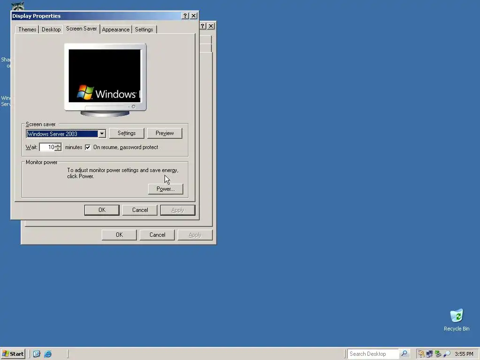Click the Display Properties title bar
This screenshot has height=360, width=480.
pos(97,16)
